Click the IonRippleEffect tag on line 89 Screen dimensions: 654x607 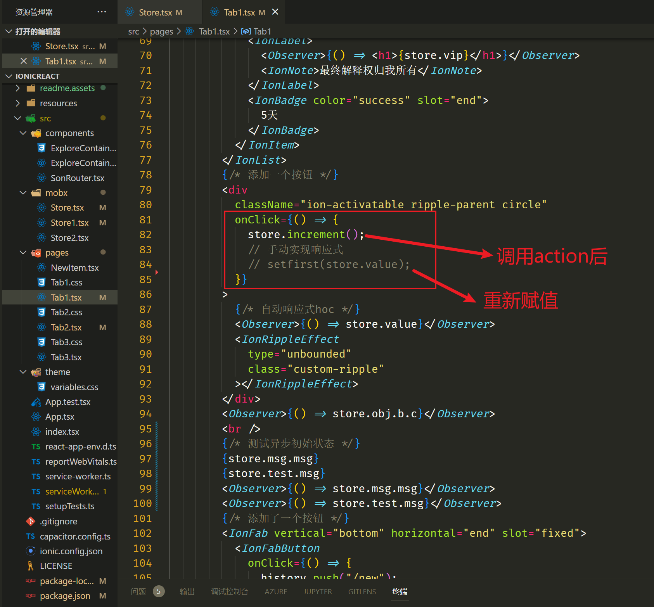290,339
